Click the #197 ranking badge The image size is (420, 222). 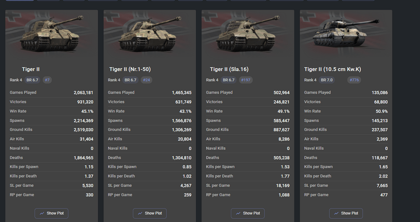[x=246, y=80]
